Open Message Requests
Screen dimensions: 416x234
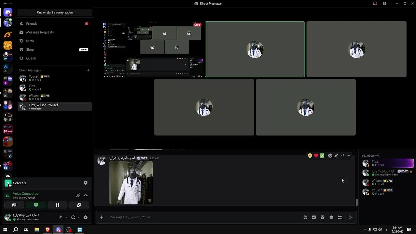[55, 32]
